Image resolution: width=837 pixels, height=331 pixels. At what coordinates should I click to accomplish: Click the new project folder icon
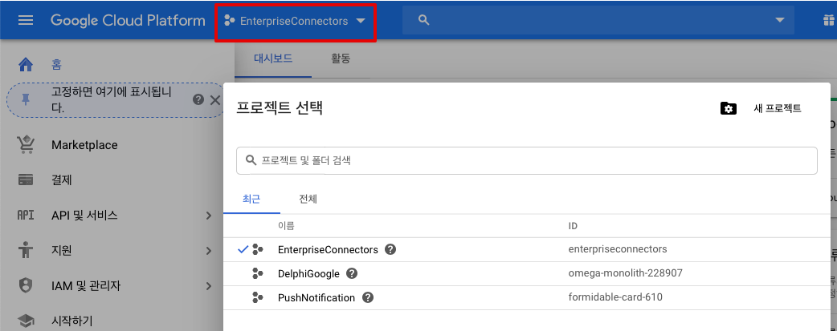click(729, 108)
